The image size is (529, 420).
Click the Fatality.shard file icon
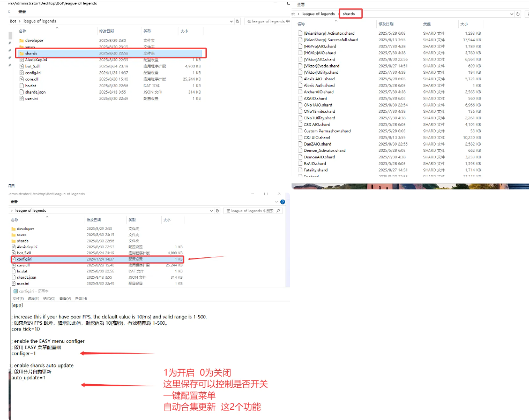[x=300, y=170]
